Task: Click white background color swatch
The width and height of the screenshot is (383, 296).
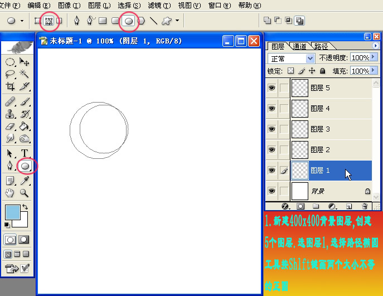Action: click(x=24, y=223)
